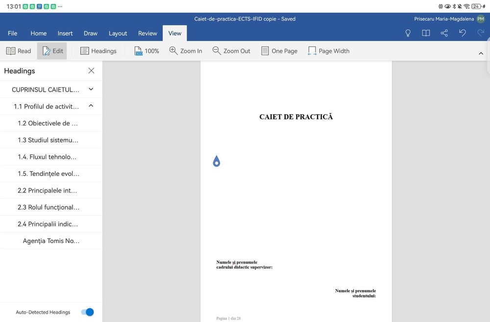Screen dimensions: 490x322
Task: Click the PM account avatar
Action: [481, 19]
